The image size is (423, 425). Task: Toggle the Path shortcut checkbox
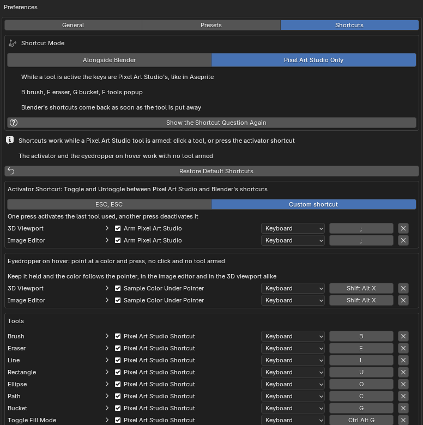tap(118, 396)
